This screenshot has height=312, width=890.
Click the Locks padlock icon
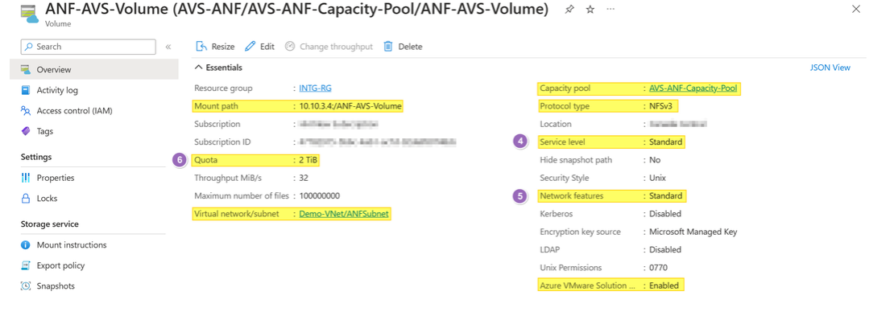pos(25,198)
